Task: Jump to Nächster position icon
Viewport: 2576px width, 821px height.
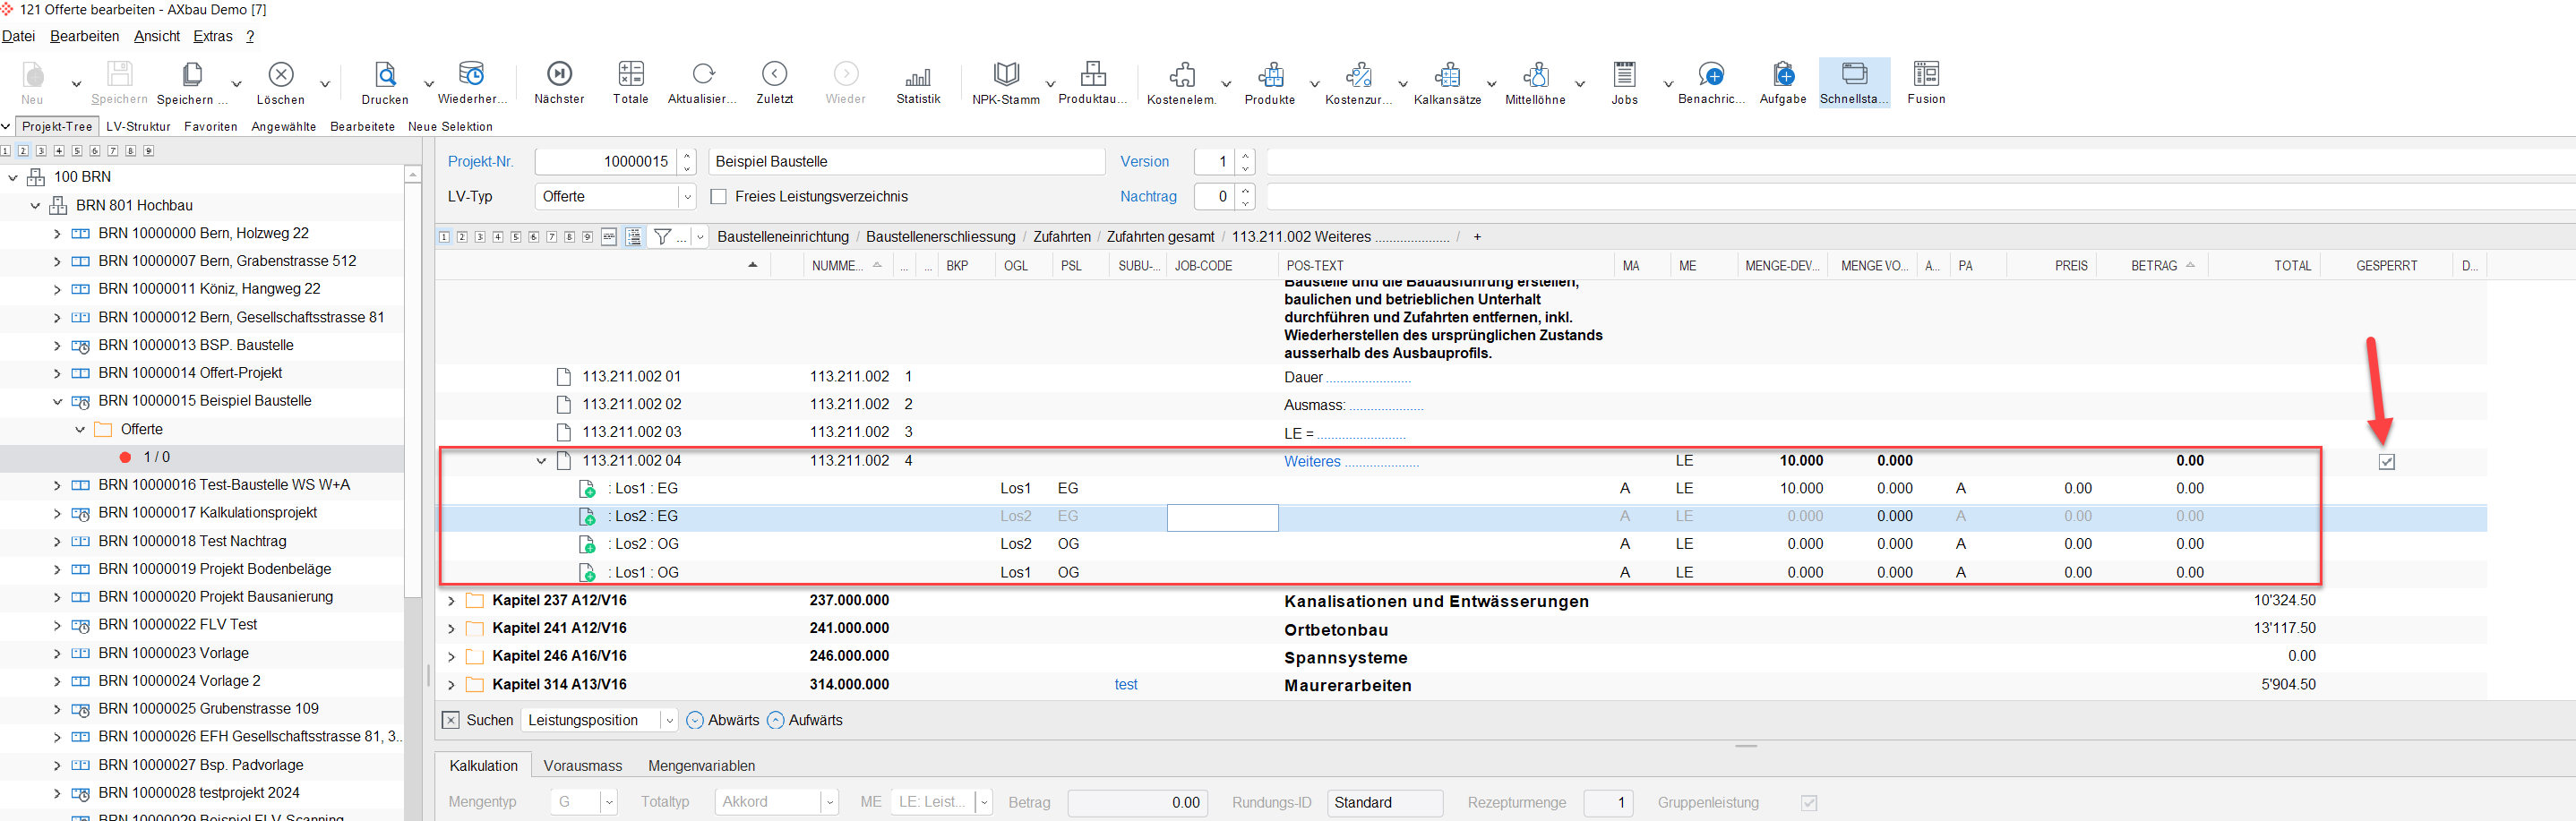Action: 559,74
